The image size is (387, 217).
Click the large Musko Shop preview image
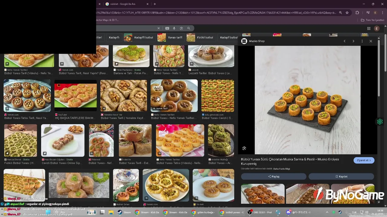point(307,100)
